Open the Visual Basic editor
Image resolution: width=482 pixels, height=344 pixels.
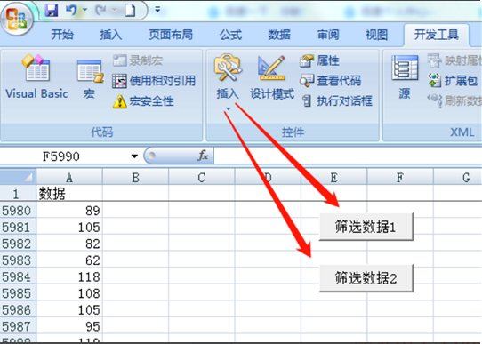coord(36,76)
